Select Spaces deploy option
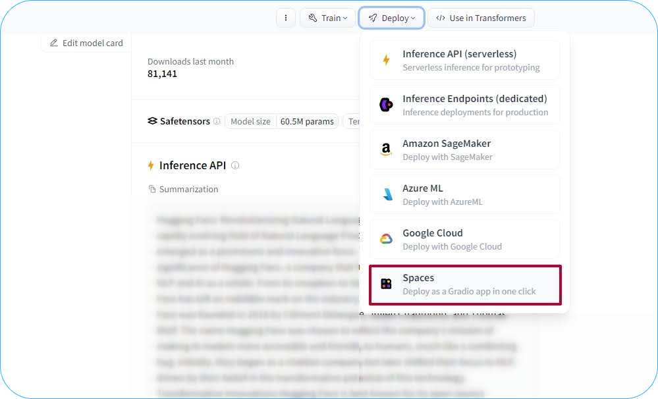This screenshot has height=399, width=658. (465, 284)
